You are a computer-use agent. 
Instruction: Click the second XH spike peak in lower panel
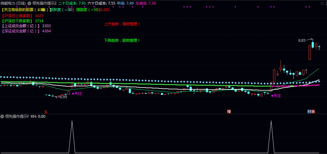(x=271, y=121)
